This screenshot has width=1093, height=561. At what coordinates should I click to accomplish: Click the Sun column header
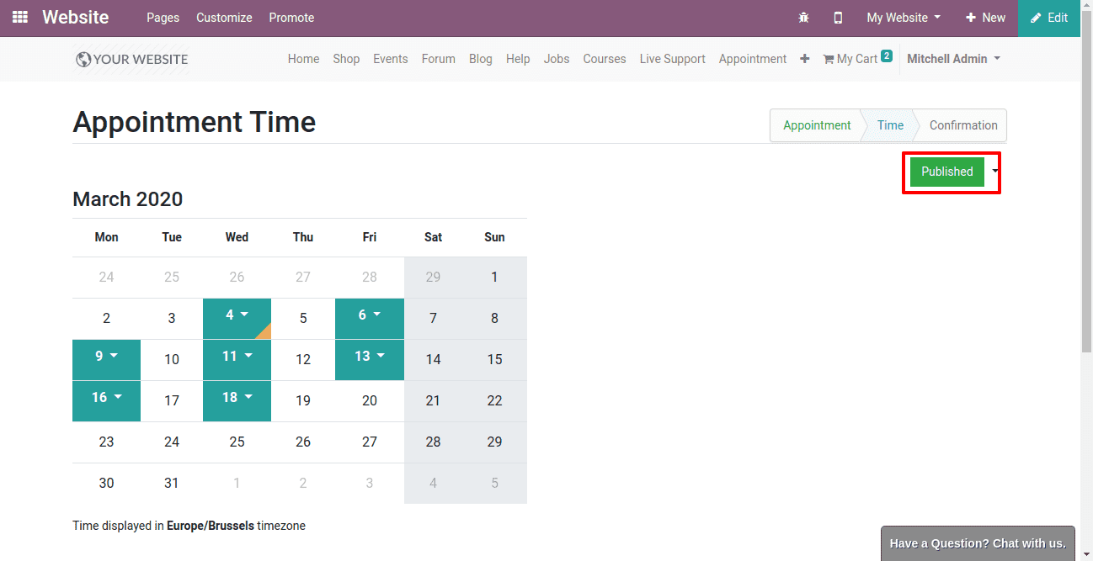[x=494, y=237]
